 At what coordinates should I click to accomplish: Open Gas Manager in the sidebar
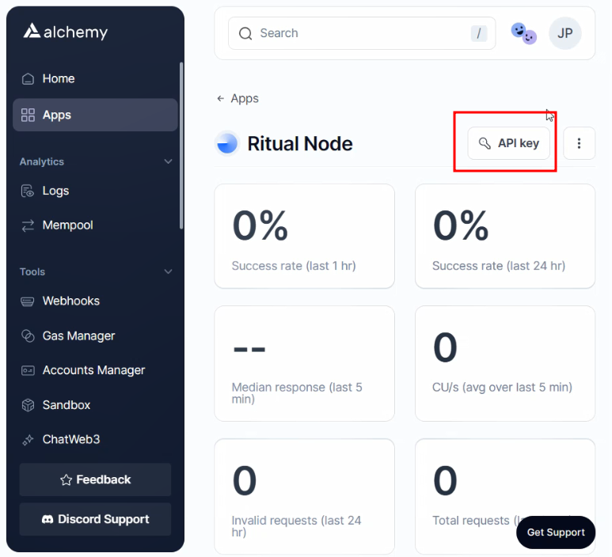click(95, 335)
